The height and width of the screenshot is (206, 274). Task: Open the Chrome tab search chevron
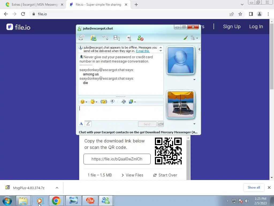click(242, 5)
